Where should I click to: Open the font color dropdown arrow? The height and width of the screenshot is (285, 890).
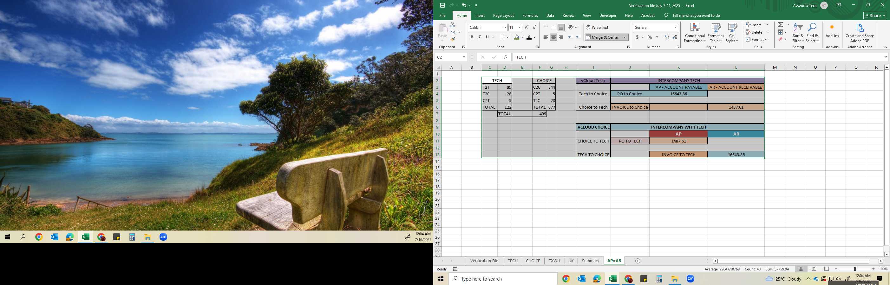(534, 37)
